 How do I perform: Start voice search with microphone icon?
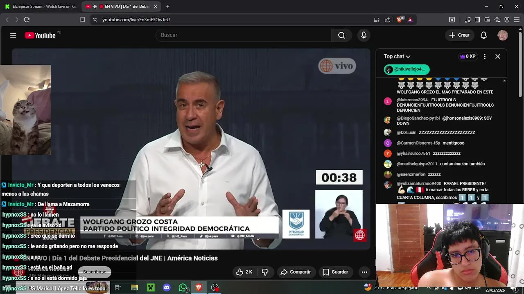click(x=364, y=35)
